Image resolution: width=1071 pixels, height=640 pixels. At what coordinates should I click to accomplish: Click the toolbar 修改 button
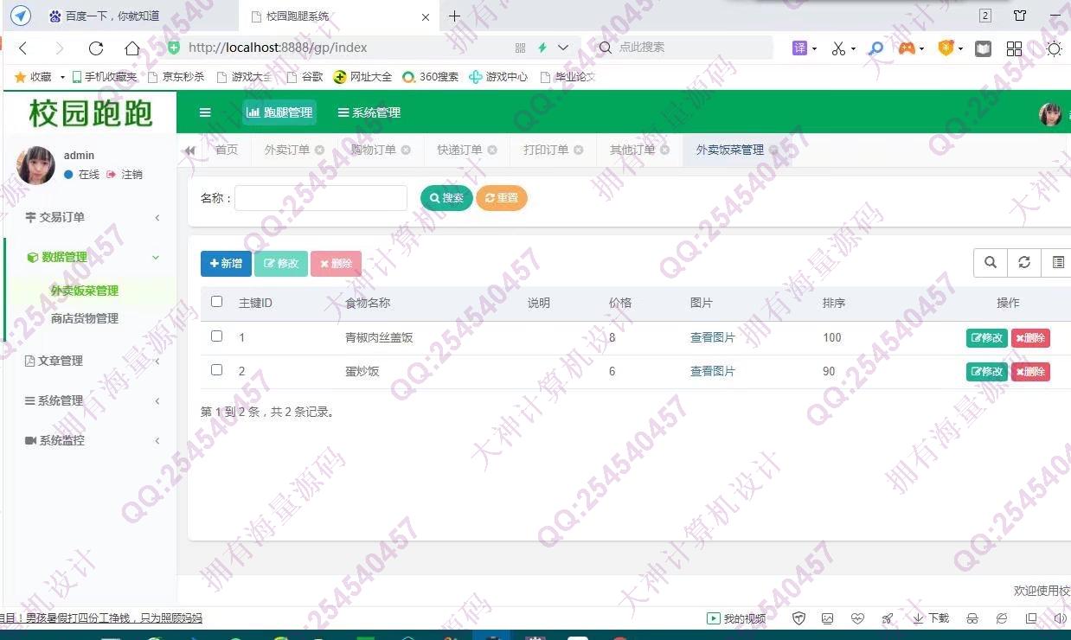coord(281,264)
